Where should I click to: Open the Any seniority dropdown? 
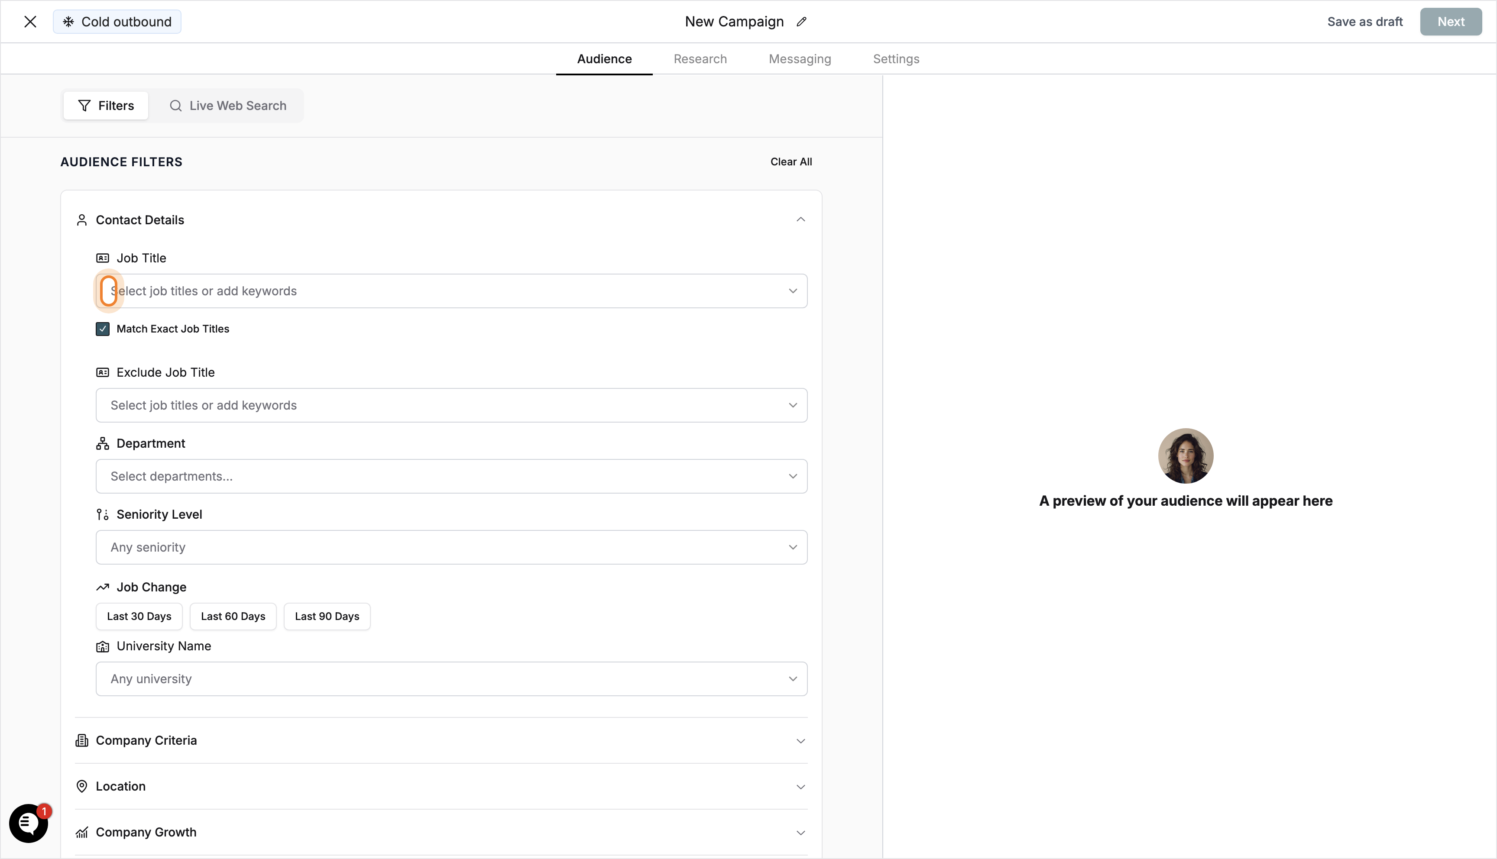click(451, 547)
